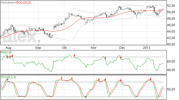Select the 50,00 value on price axis
Viewport: 179px width, 100px height.
171,12
